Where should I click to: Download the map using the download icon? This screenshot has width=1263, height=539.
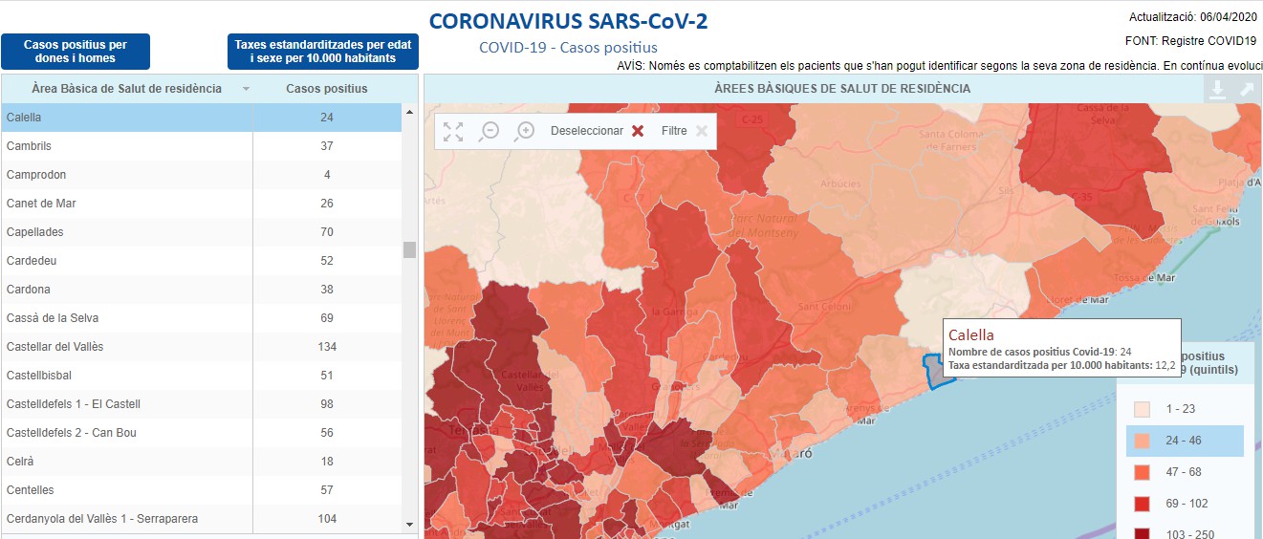pos(1217,89)
